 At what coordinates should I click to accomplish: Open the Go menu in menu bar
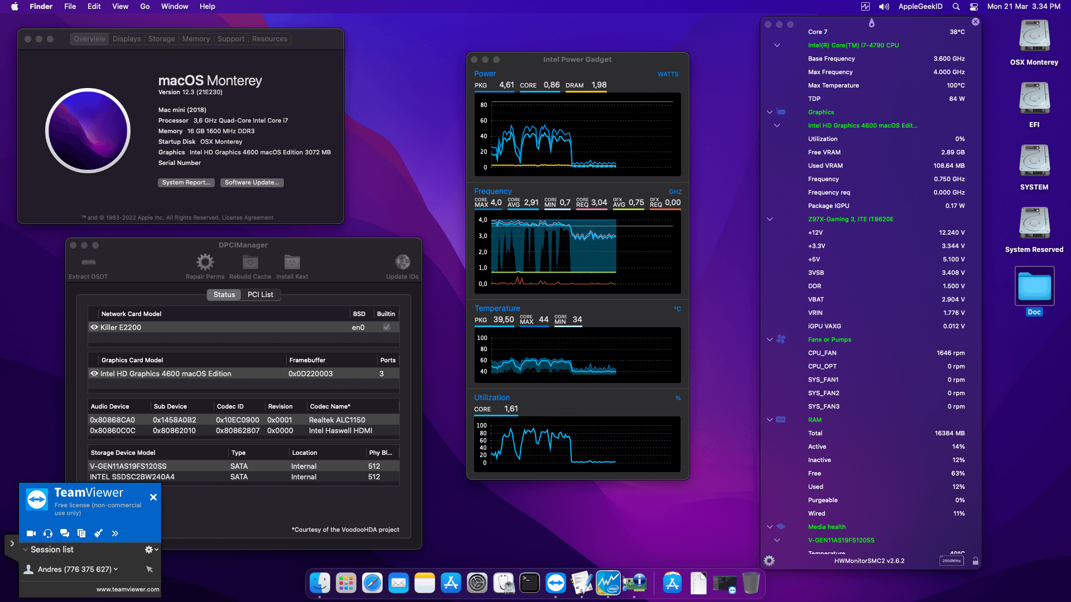point(145,7)
